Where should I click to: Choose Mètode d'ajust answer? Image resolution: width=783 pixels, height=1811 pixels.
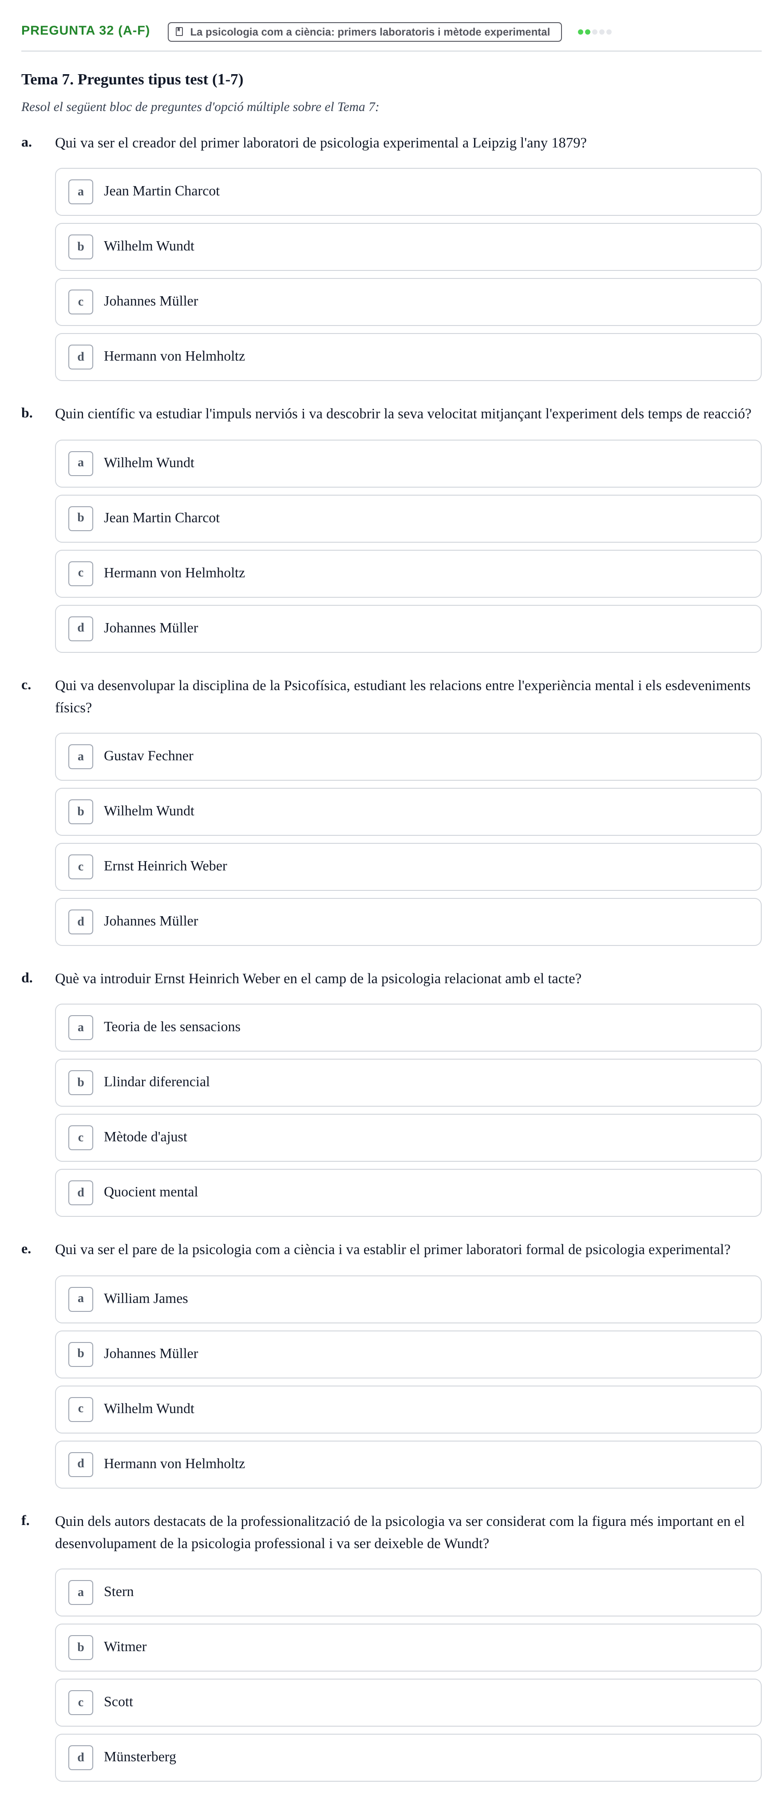point(407,1137)
